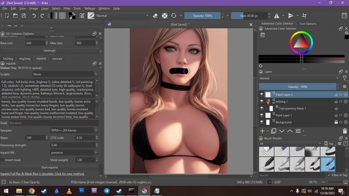Image resolution: width=349 pixels, height=196 pixels.
Task: Toggle lock on the Background layer
Action: (336, 122)
